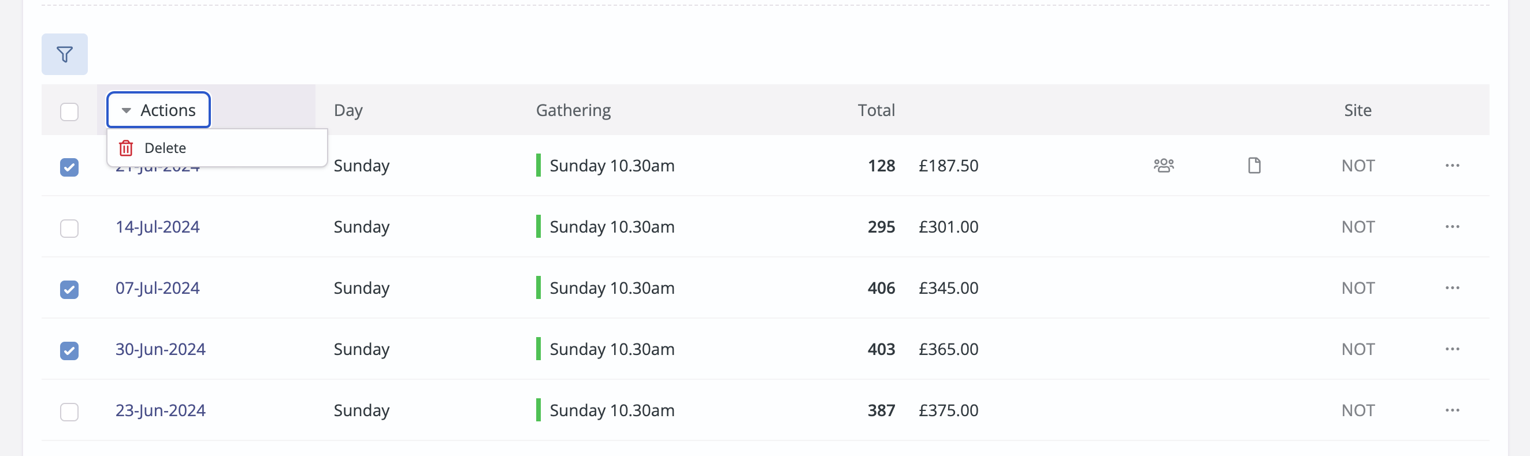Open the filter funnel icon

click(x=64, y=55)
